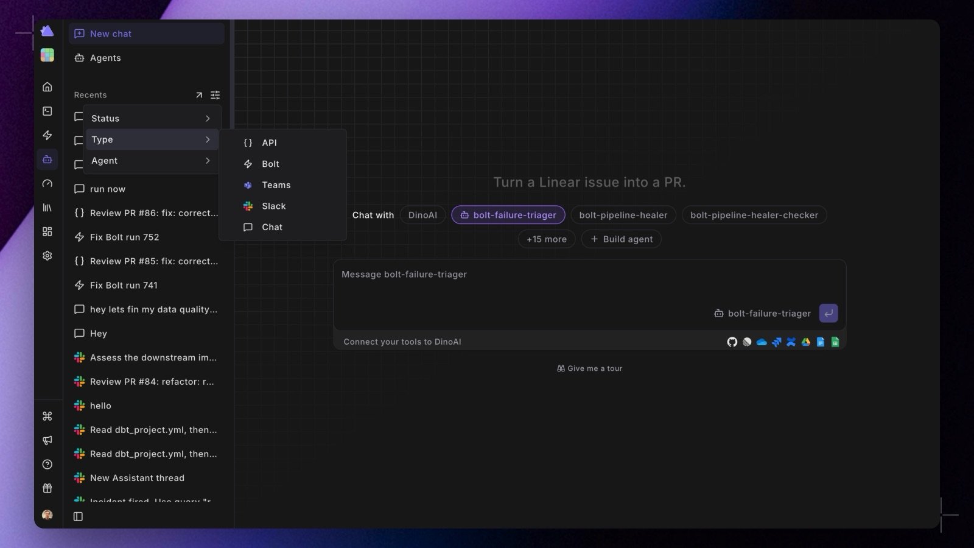Image resolution: width=974 pixels, height=548 pixels.
Task: Open the code editor terminal icon in sidebar
Action: click(x=47, y=111)
